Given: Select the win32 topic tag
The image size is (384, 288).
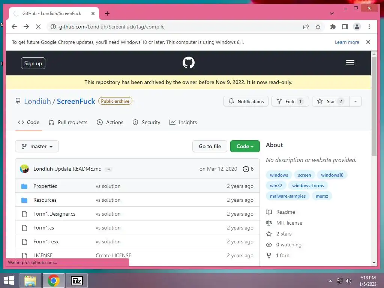Looking at the screenshot, I should [x=276, y=186].
